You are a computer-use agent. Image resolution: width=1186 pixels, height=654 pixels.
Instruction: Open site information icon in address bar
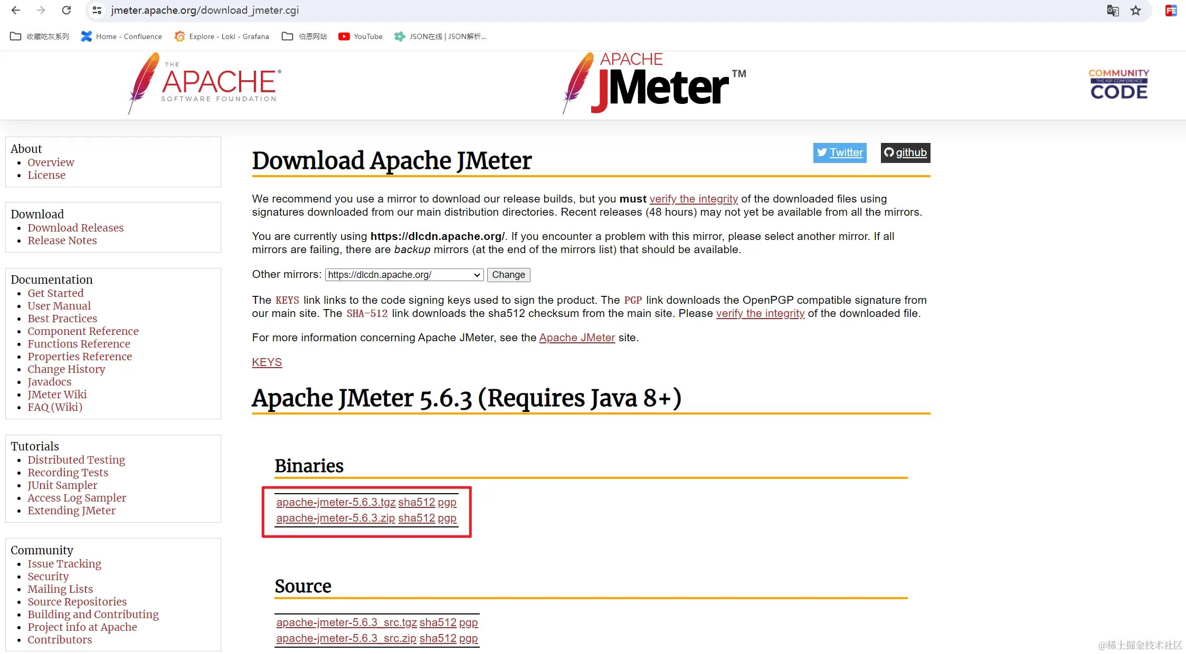point(97,10)
